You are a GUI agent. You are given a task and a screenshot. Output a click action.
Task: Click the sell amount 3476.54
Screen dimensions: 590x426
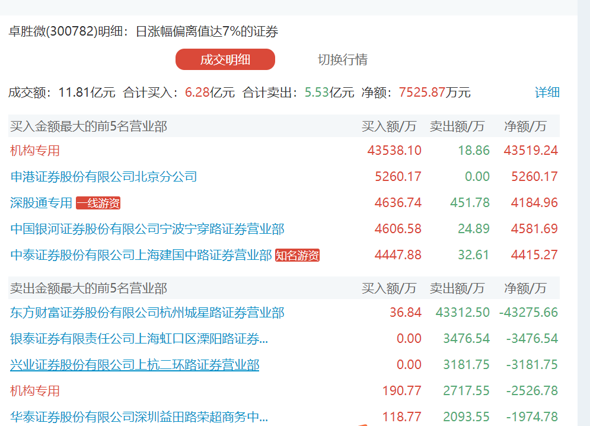click(x=466, y=338)
